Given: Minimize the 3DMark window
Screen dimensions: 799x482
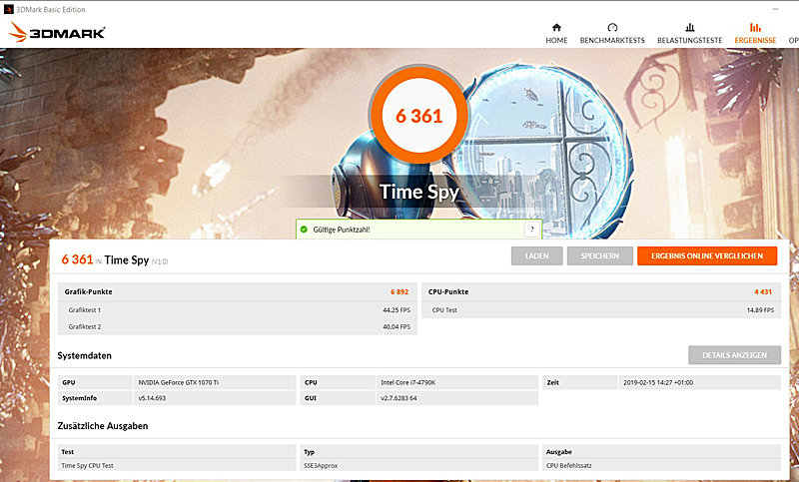Looking at the screenshot, I should tap(775, 9).
